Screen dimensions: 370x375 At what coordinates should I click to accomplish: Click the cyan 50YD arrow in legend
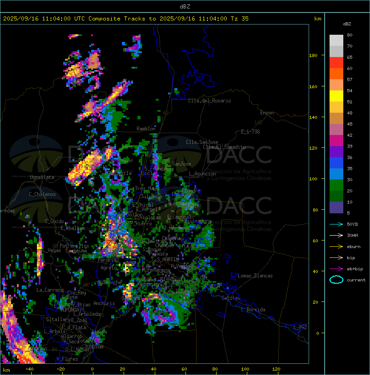tap(336, 224)
